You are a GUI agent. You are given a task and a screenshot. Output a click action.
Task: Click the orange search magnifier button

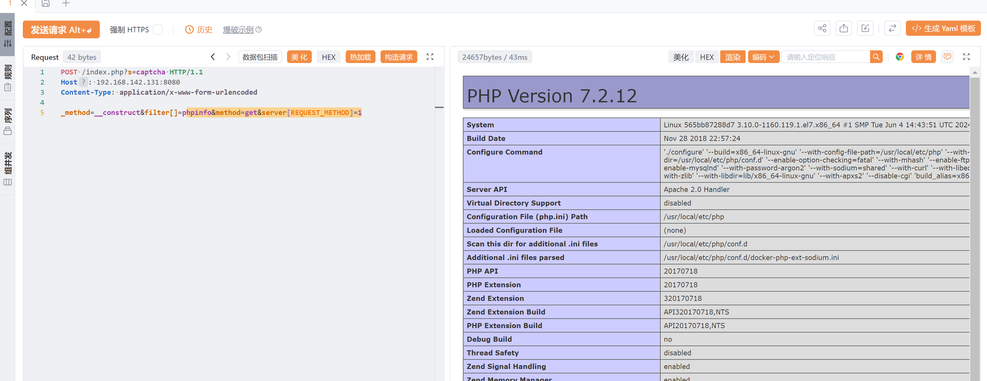tap(876, 57)
